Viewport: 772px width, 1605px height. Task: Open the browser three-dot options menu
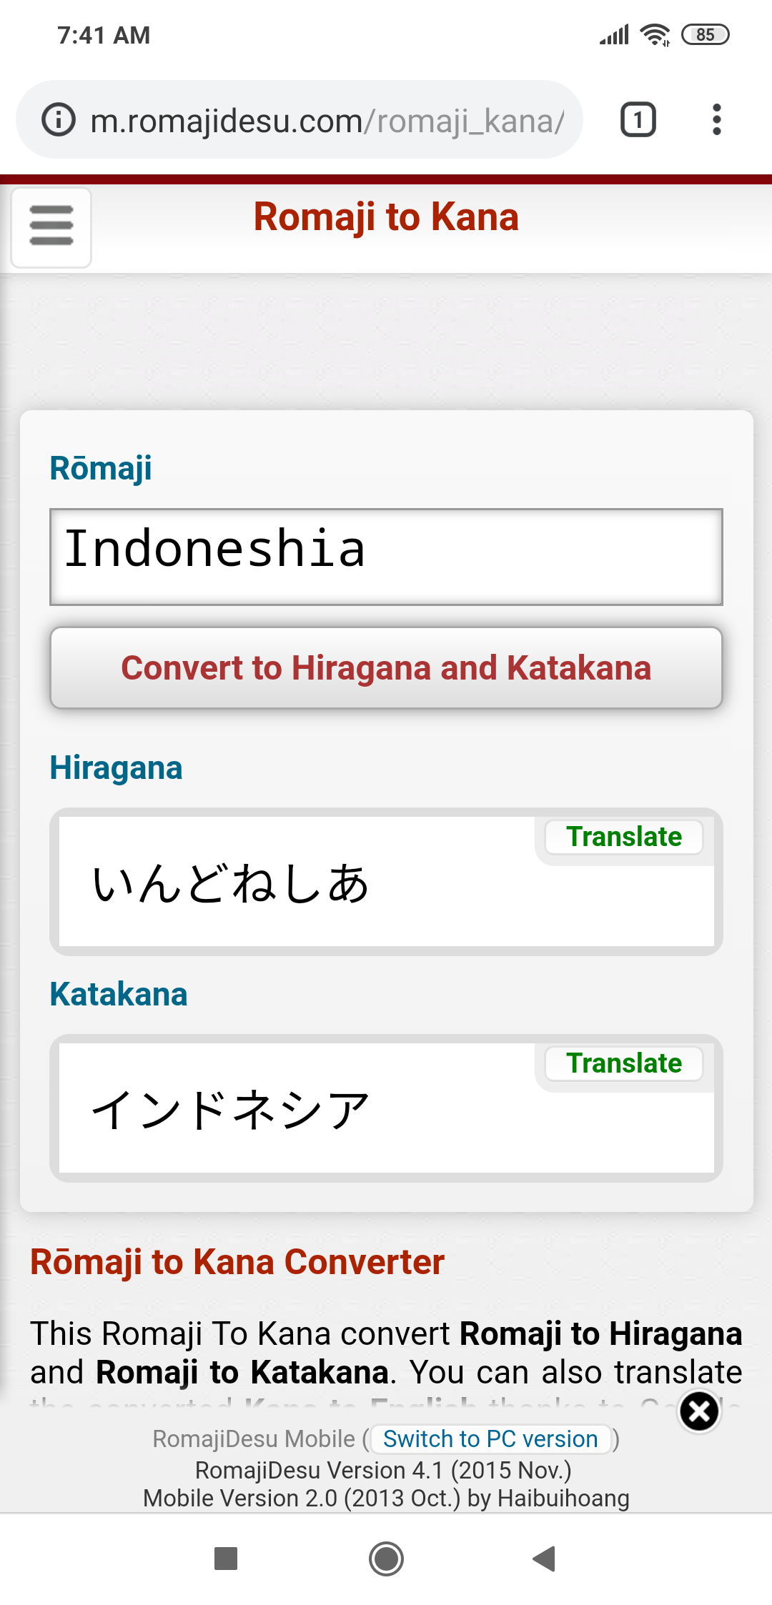tap(717, 119)
